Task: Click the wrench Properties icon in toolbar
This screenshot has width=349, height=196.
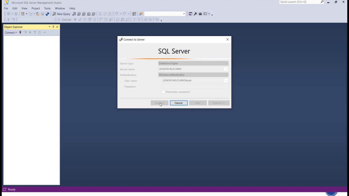Action: point(195,14)
